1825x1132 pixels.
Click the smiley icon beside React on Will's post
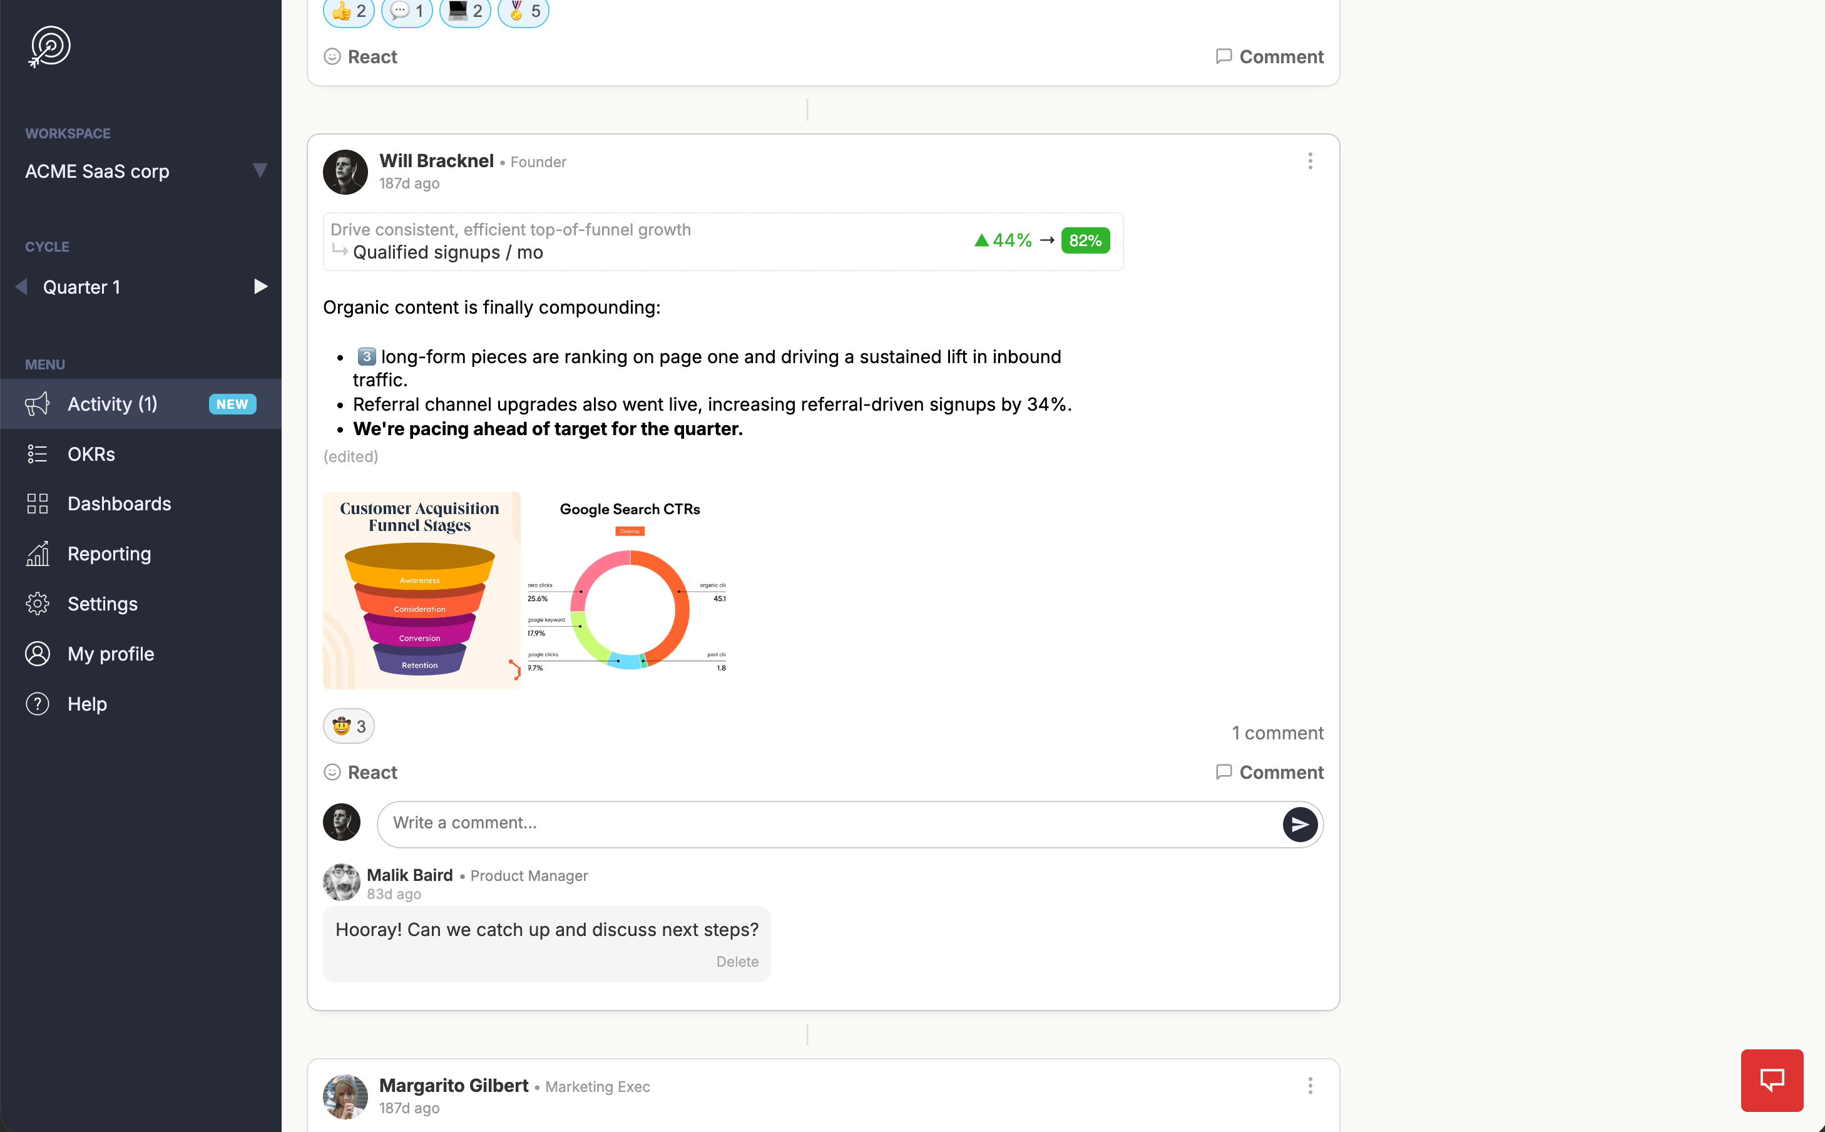[x=332, y=772]
